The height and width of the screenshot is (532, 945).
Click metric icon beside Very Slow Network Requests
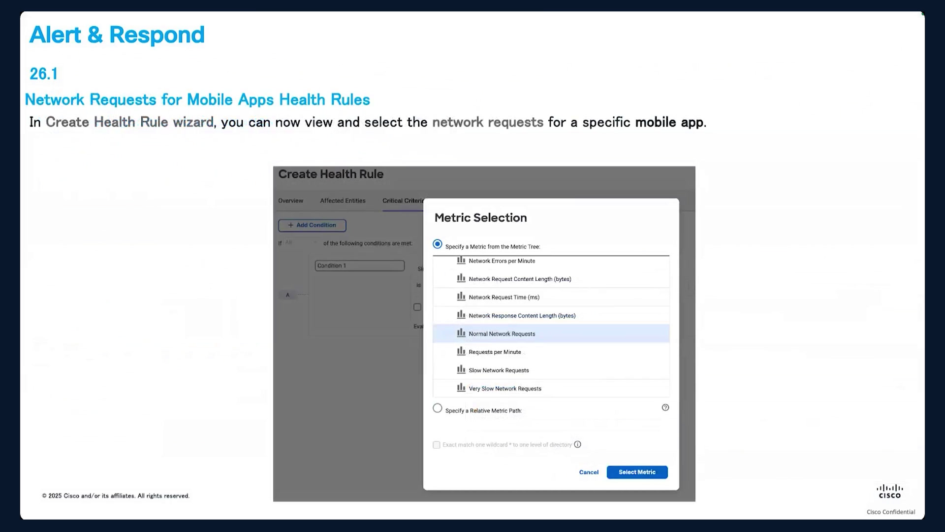[x=461, y=388]
